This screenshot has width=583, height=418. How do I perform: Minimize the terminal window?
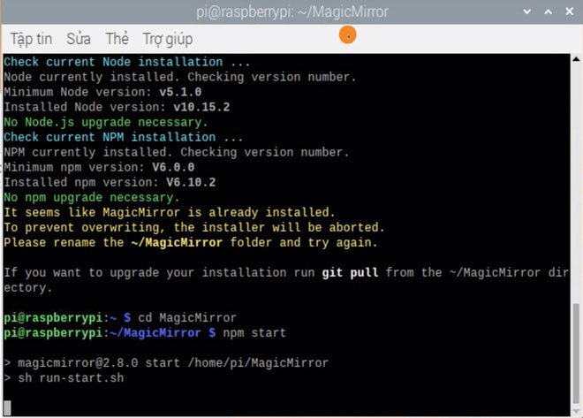pos(526,11)
